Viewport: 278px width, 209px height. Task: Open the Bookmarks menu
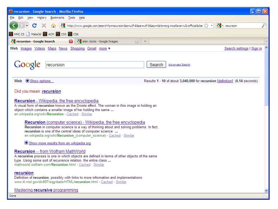(x=57, y=18)
